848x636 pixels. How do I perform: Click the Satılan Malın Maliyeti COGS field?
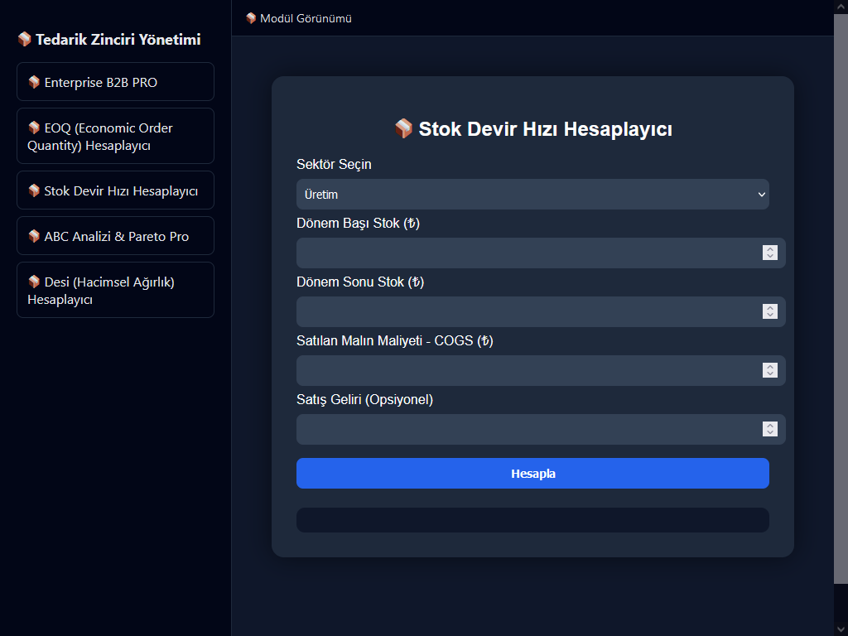528,370
